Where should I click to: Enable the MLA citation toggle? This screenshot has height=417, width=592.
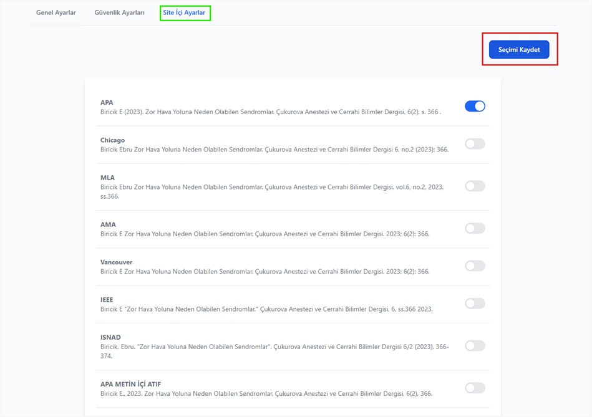(x=475, y=186)
